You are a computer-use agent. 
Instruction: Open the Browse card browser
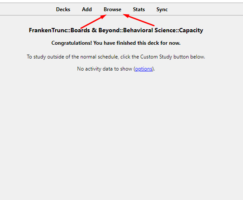pos(112,9)
